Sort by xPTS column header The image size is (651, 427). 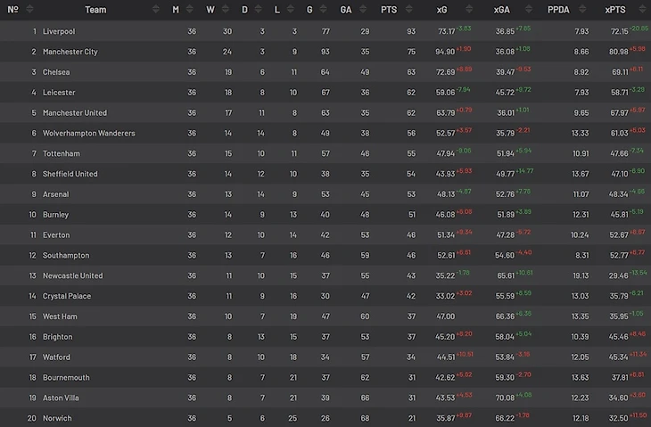click(614, 10)
